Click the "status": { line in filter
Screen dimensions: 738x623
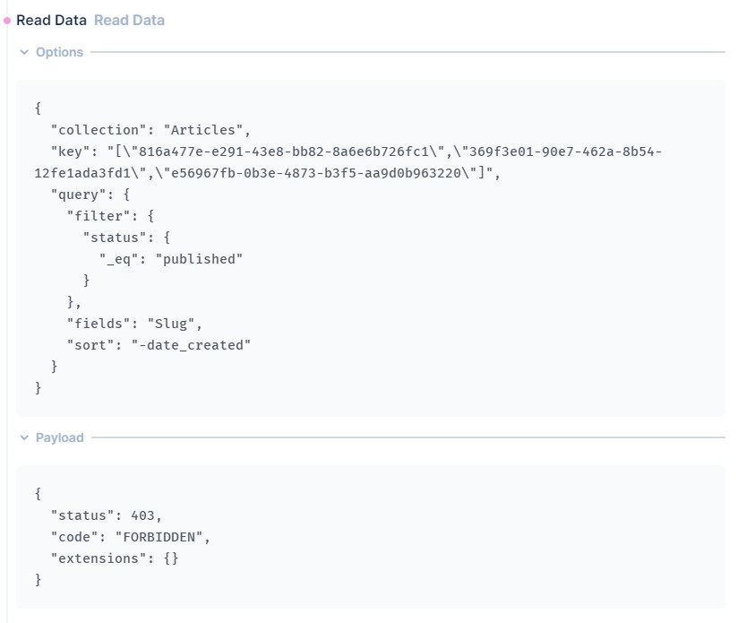126,238
